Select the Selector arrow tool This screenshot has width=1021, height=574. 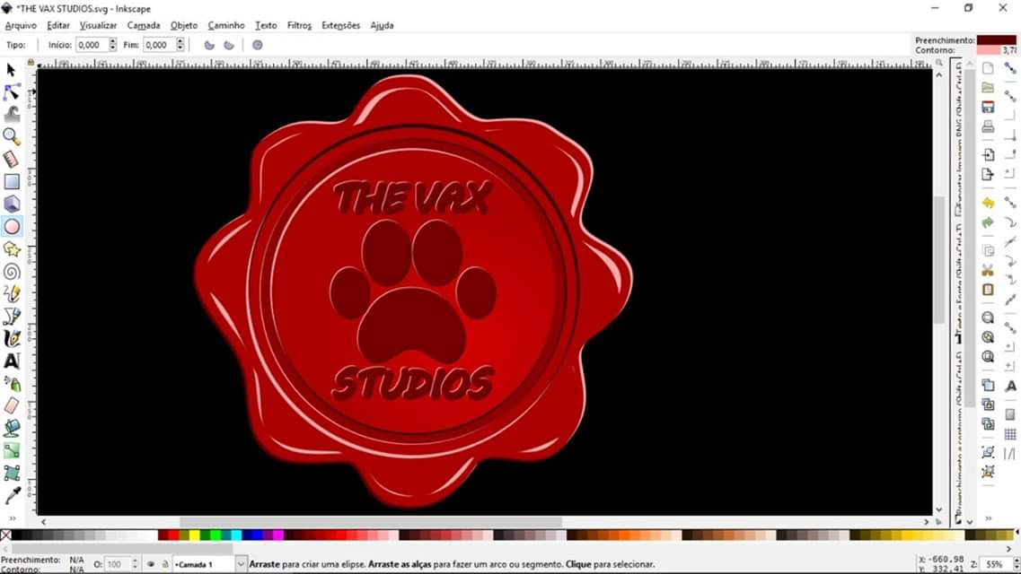click(x=11, y=70)
